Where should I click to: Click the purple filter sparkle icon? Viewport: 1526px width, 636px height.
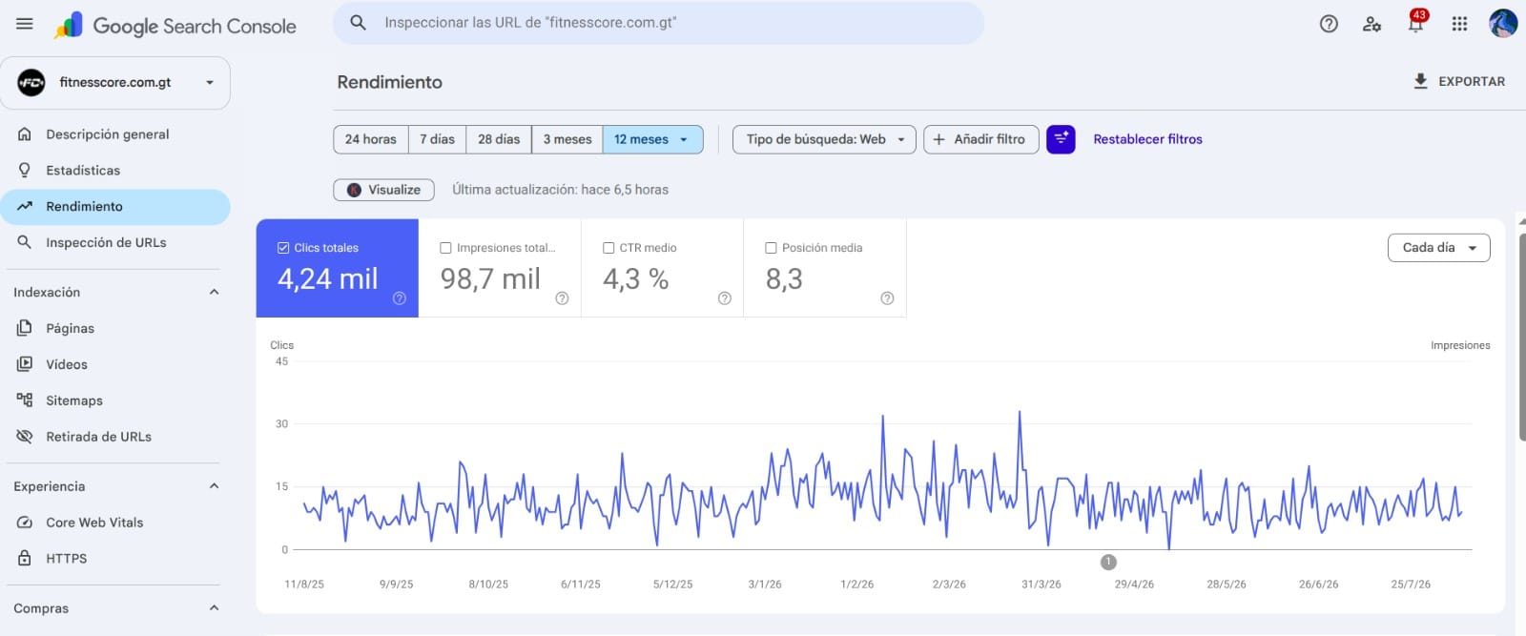pos(1061,139)
